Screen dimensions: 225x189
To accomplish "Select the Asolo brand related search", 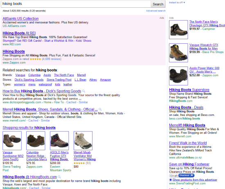I will [x=47, y=75].
